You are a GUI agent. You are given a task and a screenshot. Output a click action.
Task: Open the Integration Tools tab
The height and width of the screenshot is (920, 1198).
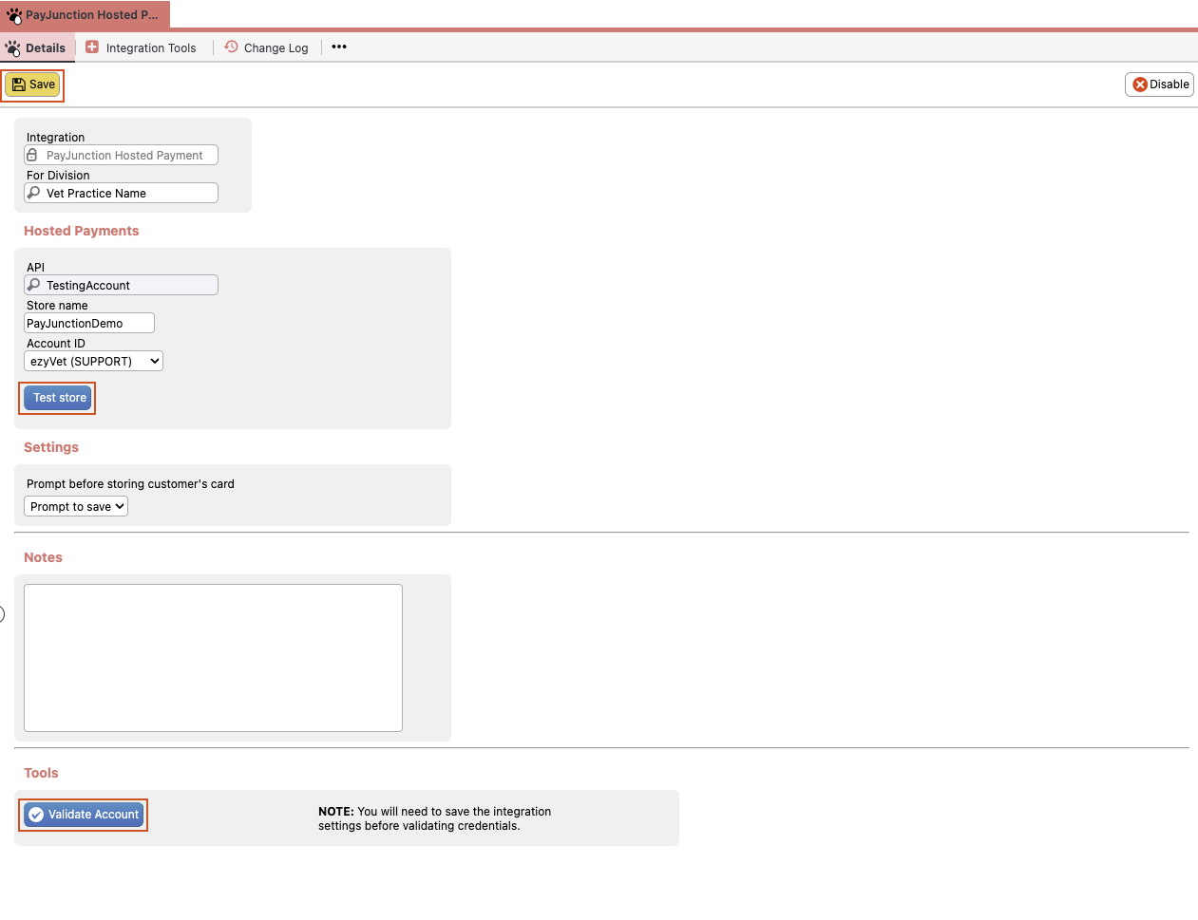[x=142, y=47]
